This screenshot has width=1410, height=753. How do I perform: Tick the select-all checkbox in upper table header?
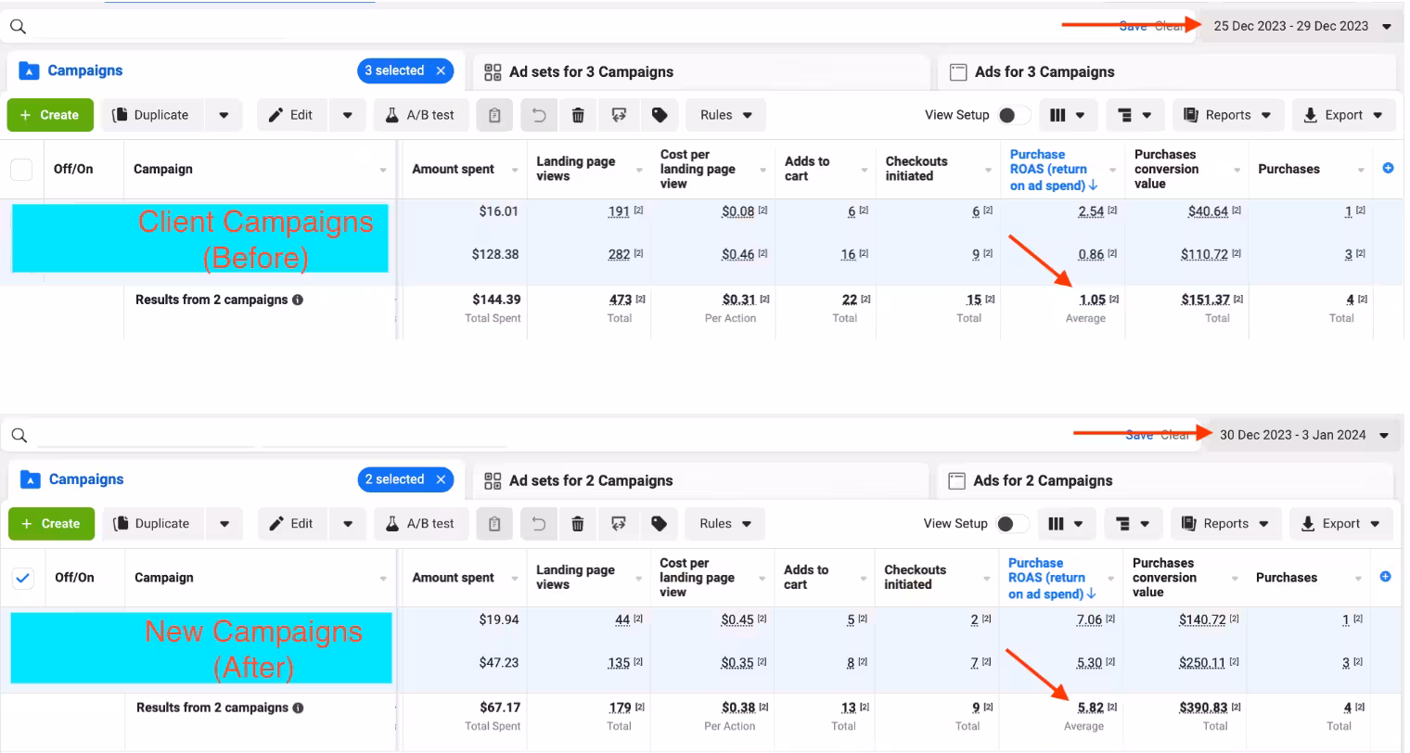coord(21,169)
